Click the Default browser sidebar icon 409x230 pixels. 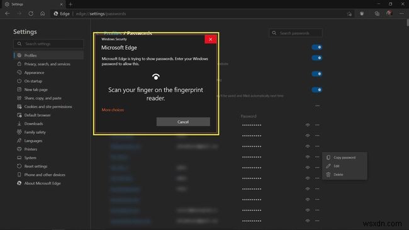click(19, 115)
